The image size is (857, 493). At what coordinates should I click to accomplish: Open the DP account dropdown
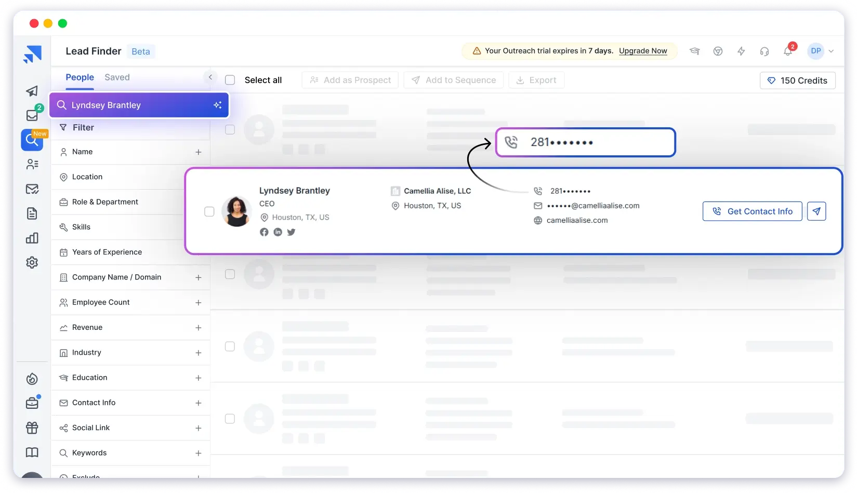coord(821,51)
